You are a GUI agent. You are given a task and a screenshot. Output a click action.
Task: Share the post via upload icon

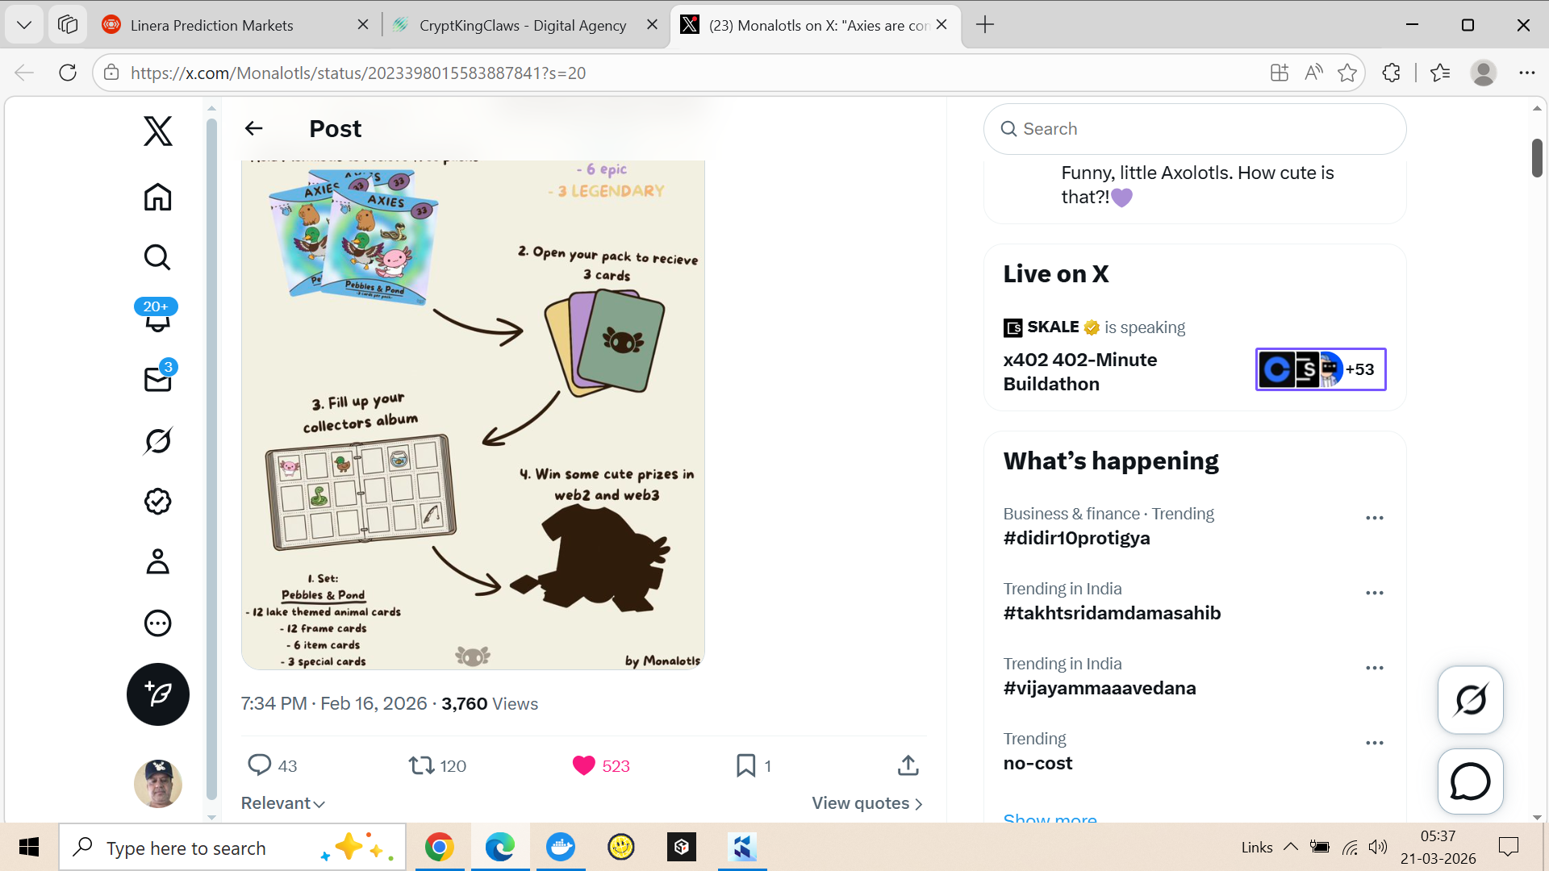tap(908, 765)
